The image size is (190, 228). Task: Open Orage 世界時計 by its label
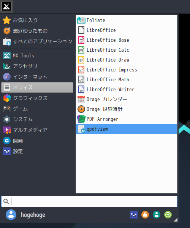104,109
